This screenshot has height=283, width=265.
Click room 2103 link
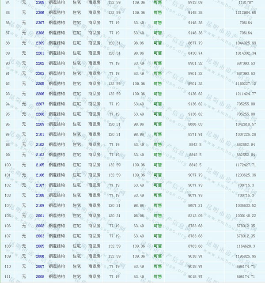[x=40, y=155]
